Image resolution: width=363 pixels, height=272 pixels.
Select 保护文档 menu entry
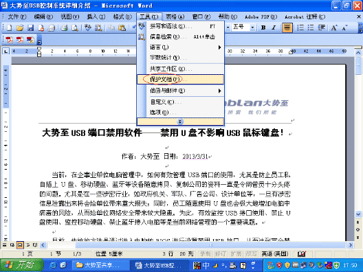pyautogui.click(x=180, y=80)
